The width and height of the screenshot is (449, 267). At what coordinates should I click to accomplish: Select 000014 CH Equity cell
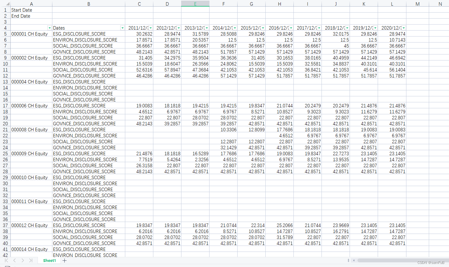[31, 249]
